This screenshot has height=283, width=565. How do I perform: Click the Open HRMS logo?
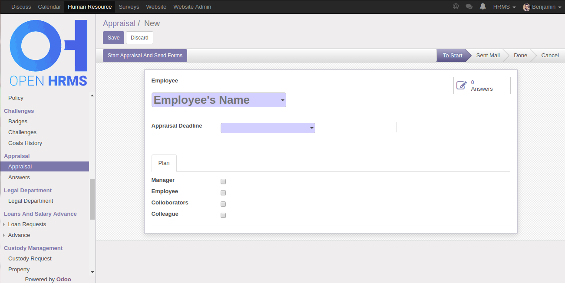tap(48, 53)
